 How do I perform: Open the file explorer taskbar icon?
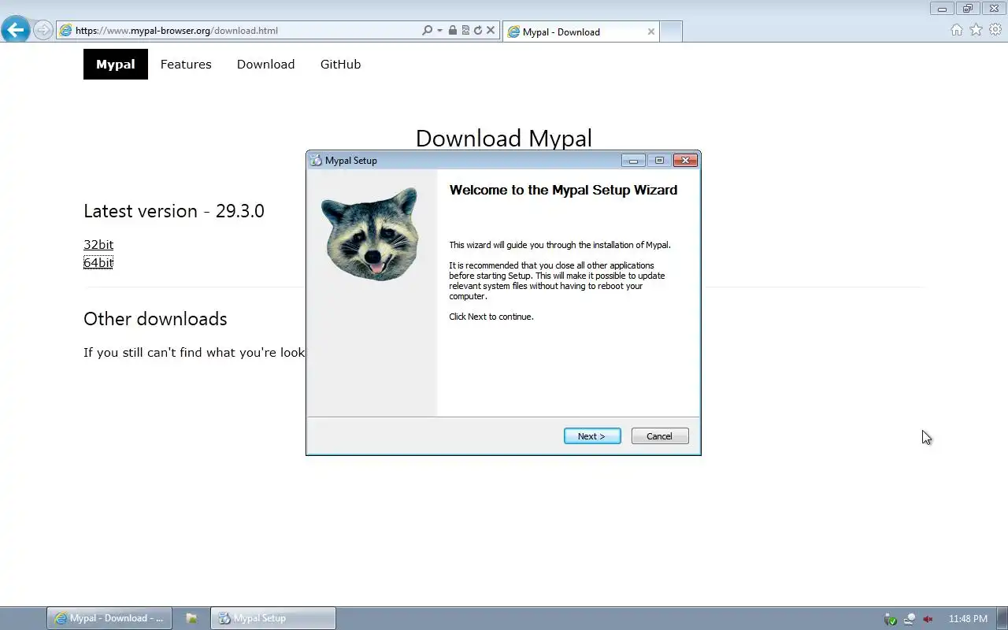(191, 618)
